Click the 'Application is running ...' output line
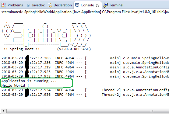 click(29, 81)
